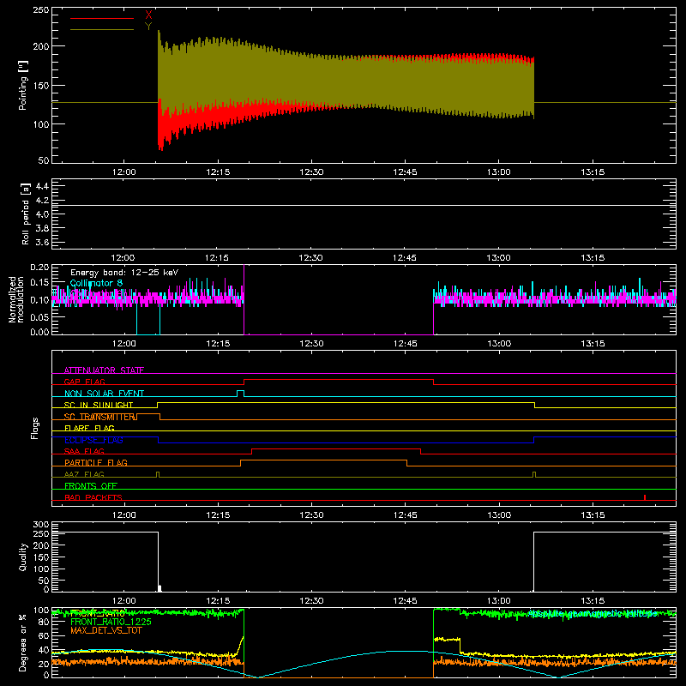This screenshot has width=686, height=686.
Task: Click the 4.4 value on Roll period axis
Action: (x=42, y=186)
